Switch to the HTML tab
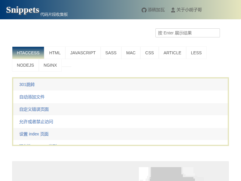Screen dimensions: 241x181 click(55, 53)
